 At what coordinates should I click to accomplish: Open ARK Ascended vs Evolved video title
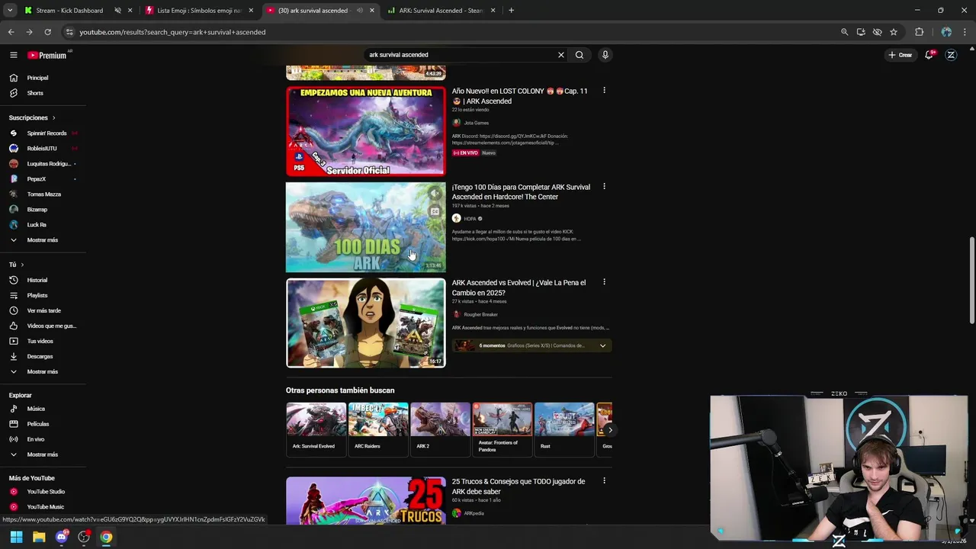[518, 287]
